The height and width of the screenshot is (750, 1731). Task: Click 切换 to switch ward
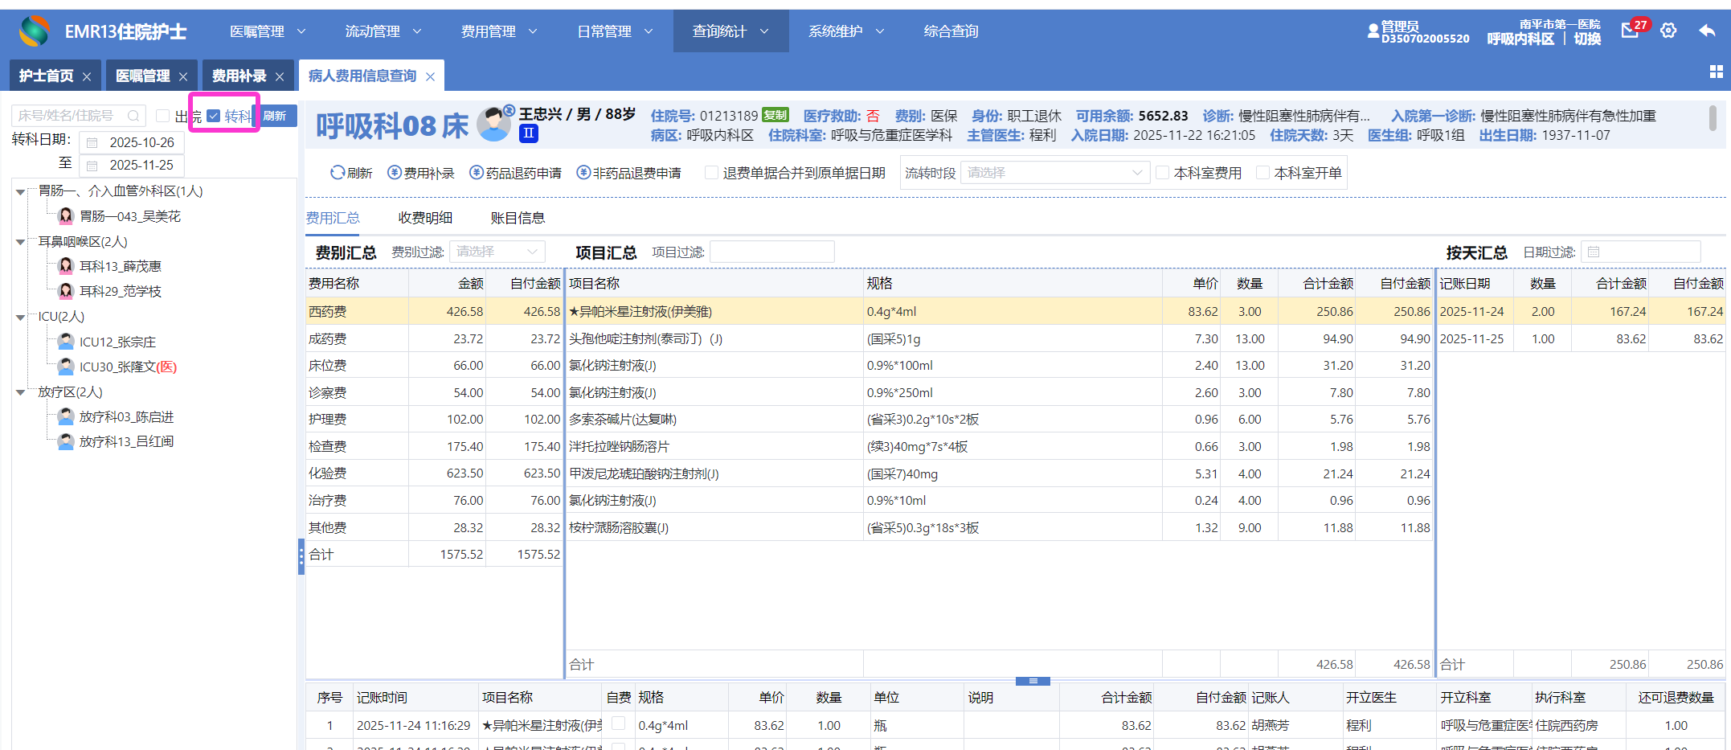pos(1587,39)
